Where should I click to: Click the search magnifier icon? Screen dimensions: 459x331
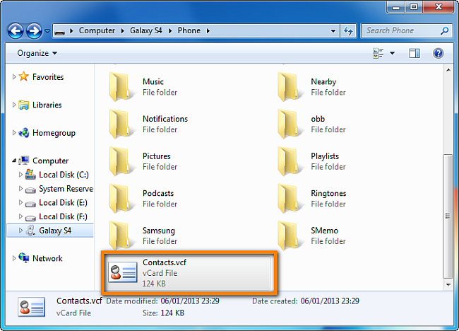point(445,30)
